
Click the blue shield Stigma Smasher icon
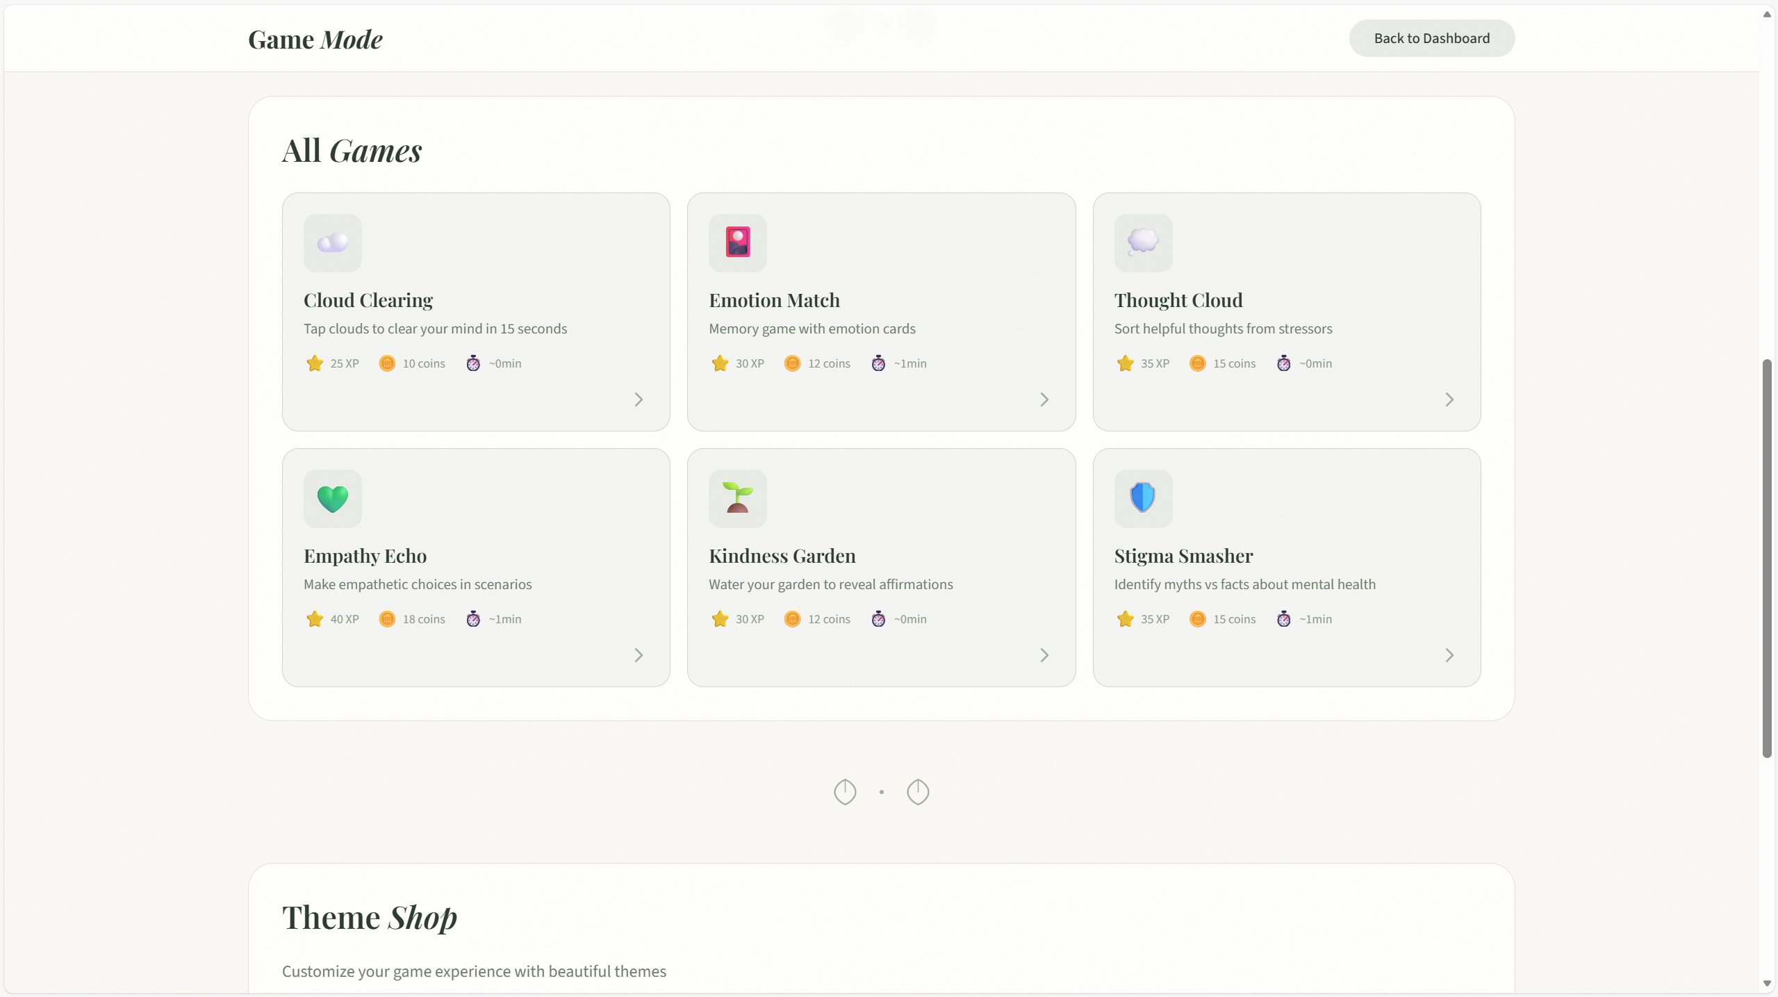coord(1142,498)
